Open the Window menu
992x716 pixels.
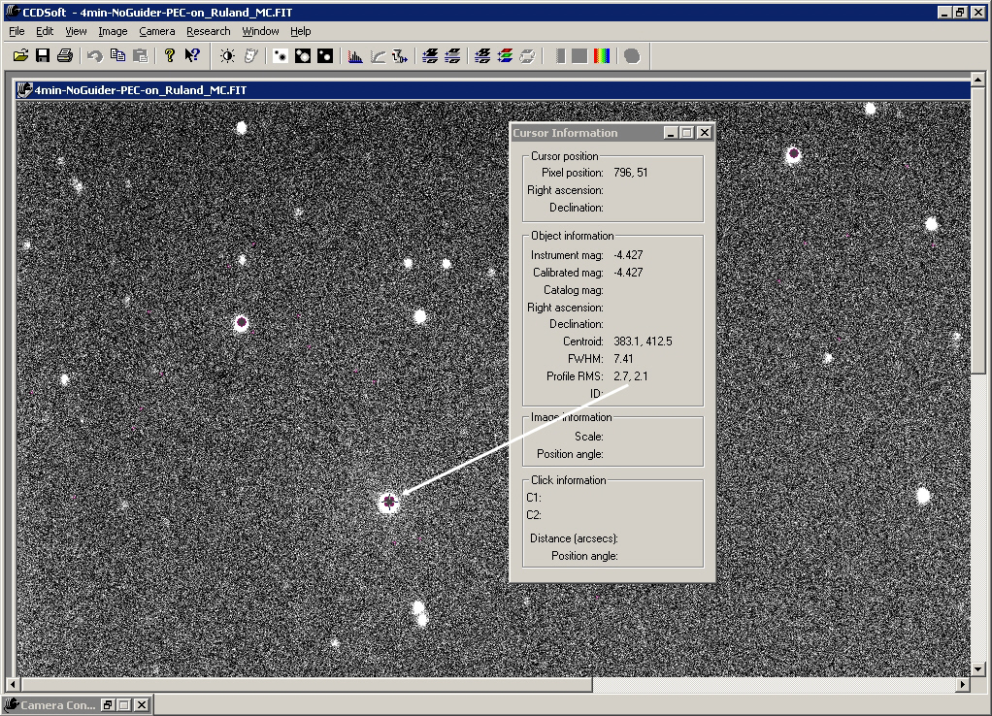pos(260,31)
